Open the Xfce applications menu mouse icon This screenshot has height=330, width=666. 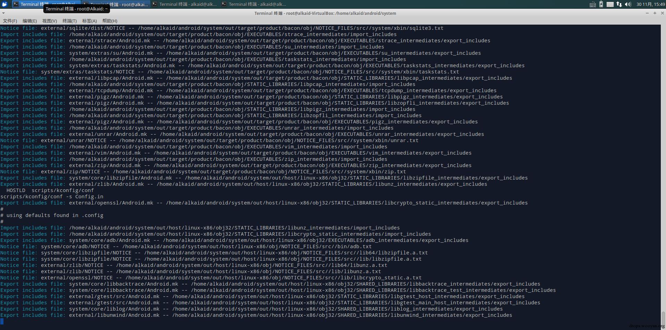[5, 4]
